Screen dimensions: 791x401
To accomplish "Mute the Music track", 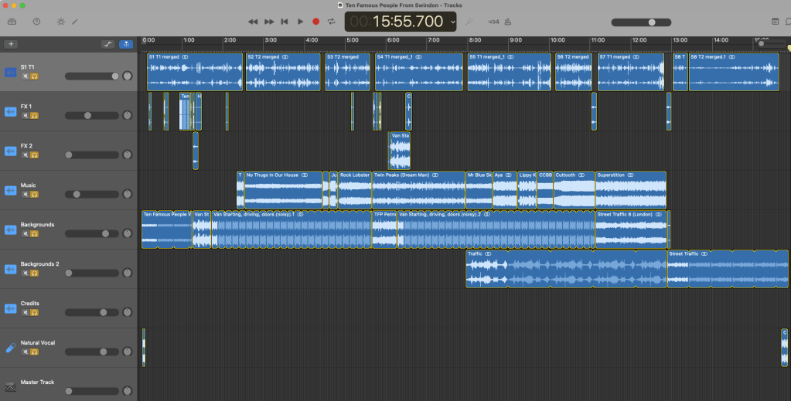I will coord(26,194).
